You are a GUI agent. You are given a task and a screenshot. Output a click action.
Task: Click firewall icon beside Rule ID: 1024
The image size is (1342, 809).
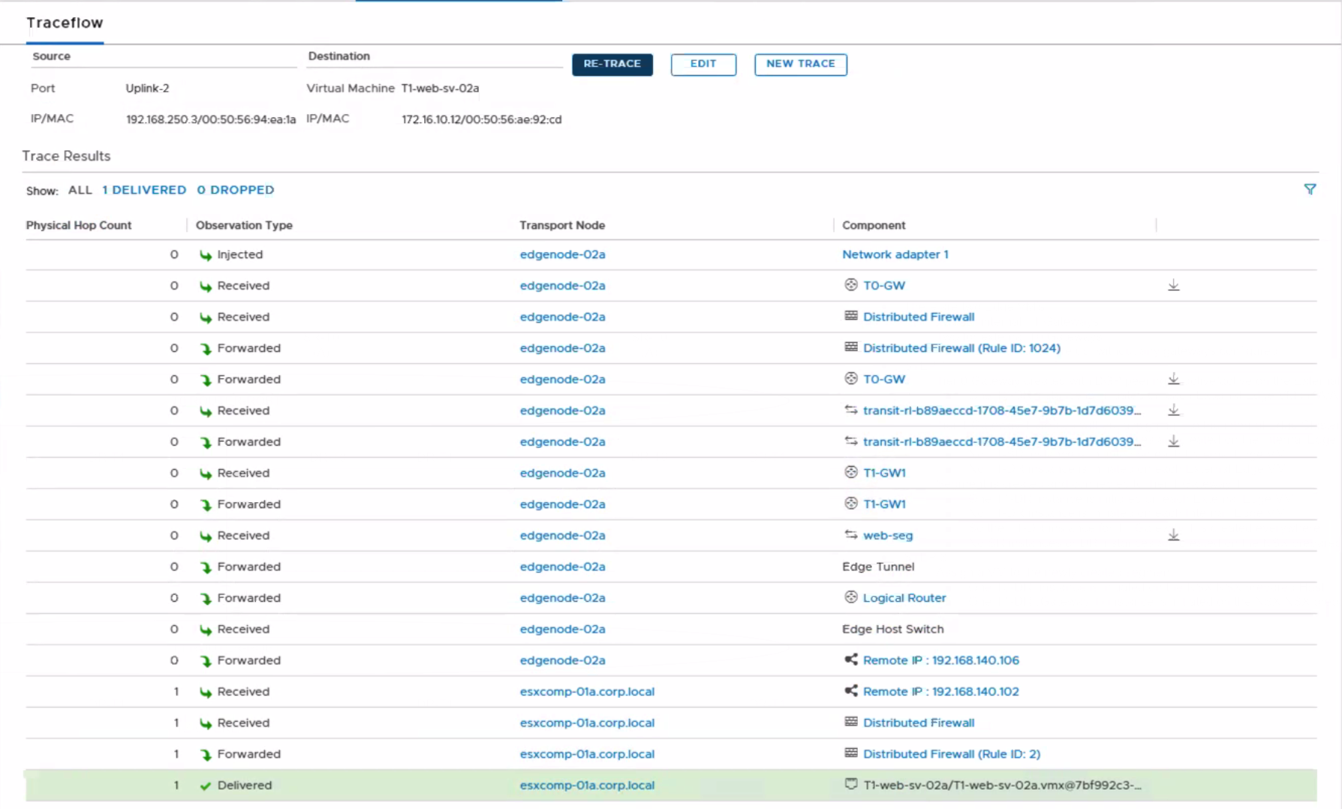(850, 347)
